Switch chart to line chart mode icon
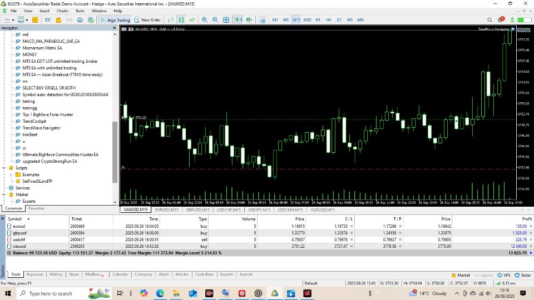The image size is (534, 300). (192, 20)
